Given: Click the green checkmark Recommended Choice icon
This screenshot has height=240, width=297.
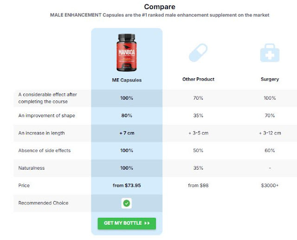Looking at the screenshot, I should (x=127, y=203).
